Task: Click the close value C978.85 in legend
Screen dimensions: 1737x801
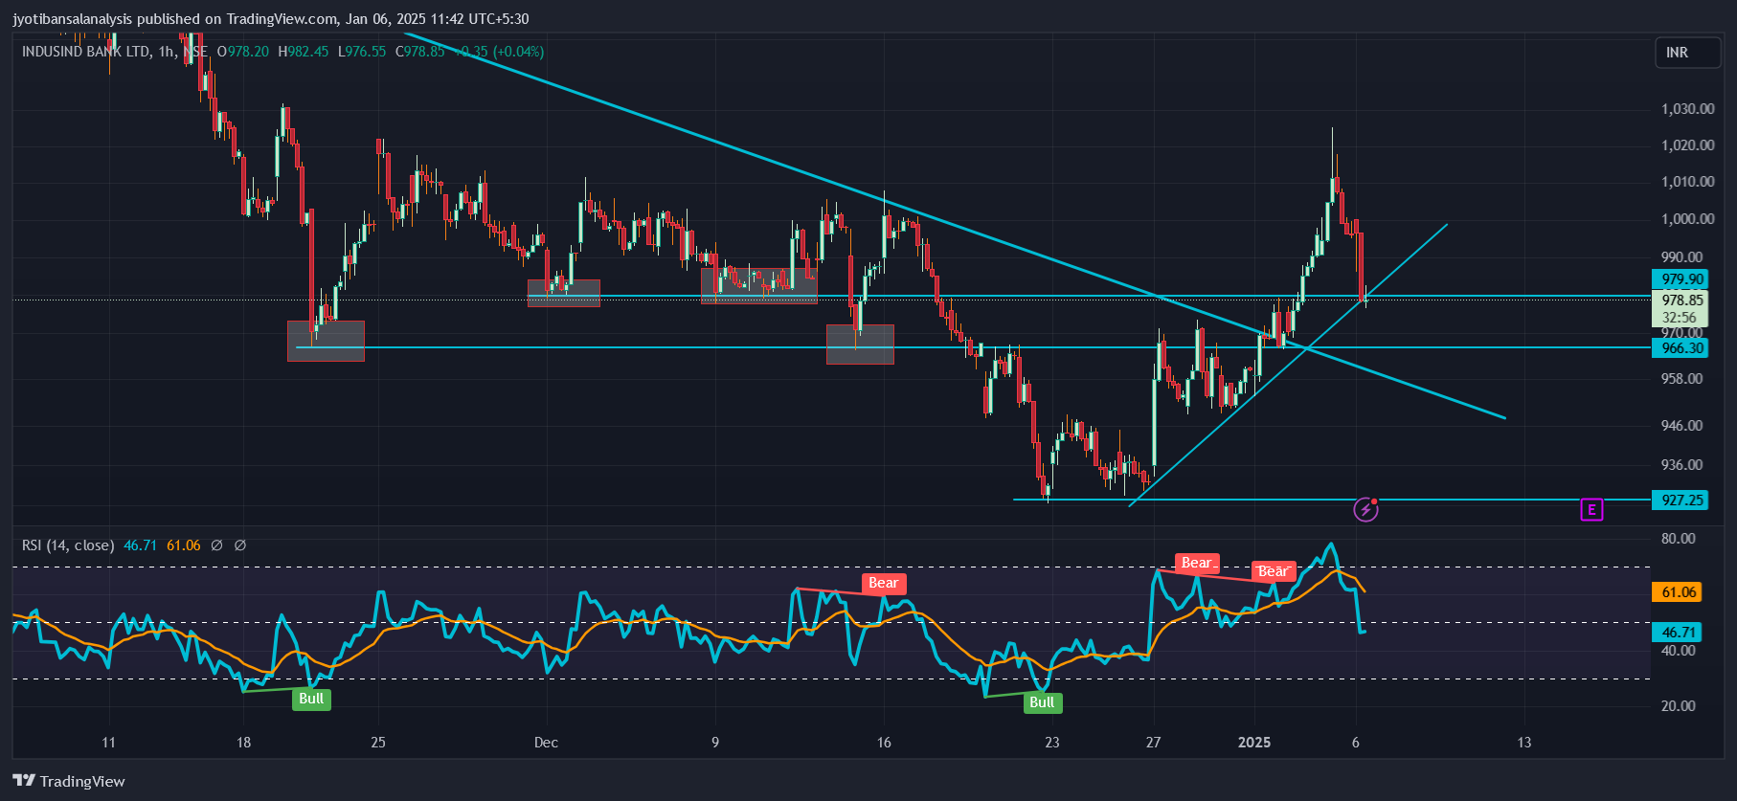Action: (420, 52)
